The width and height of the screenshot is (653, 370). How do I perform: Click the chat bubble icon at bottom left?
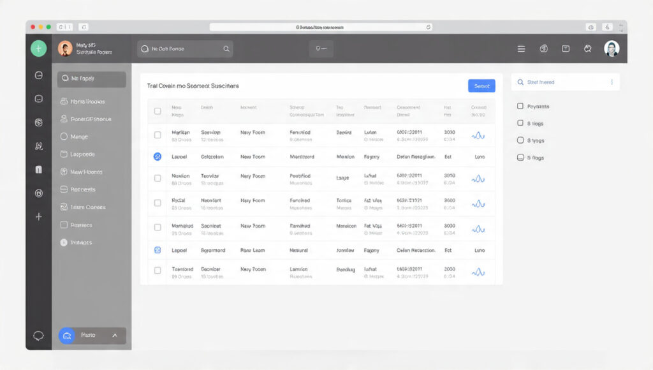[x=38, y=336]
